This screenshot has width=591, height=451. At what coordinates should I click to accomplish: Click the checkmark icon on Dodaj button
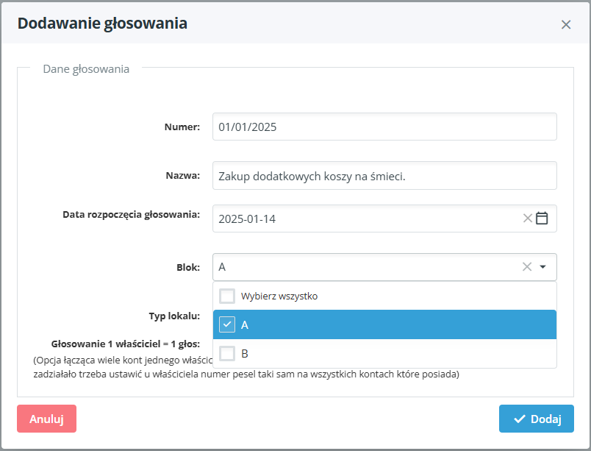(x=520, y=419)
